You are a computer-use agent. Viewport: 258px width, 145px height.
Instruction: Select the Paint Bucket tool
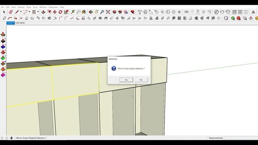pyautogui.click(x=84, y=12)
